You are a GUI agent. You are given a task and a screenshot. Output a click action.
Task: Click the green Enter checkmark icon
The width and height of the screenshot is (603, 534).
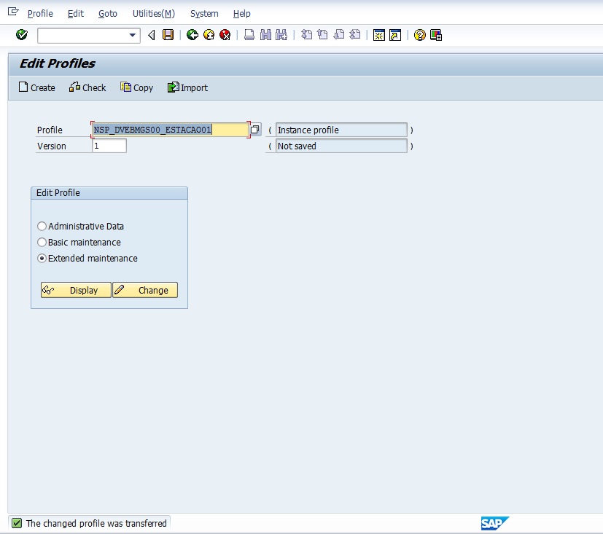(22, 35)
